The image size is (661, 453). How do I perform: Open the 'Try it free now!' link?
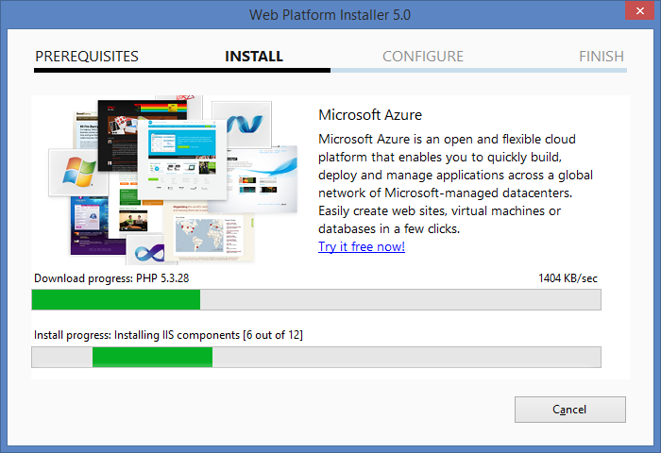tap(362, 246)
